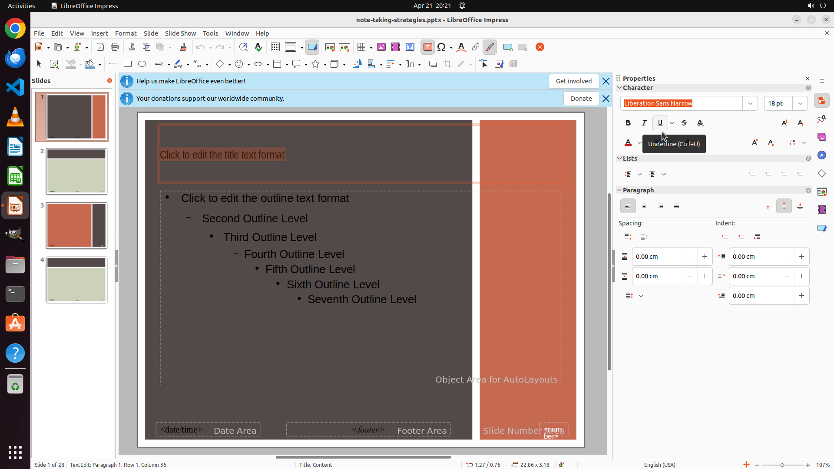Select master slide 3 thumbnail
The height and width of the screenshot is (469, 834).
pyautogui.click(x=76, y=226)
